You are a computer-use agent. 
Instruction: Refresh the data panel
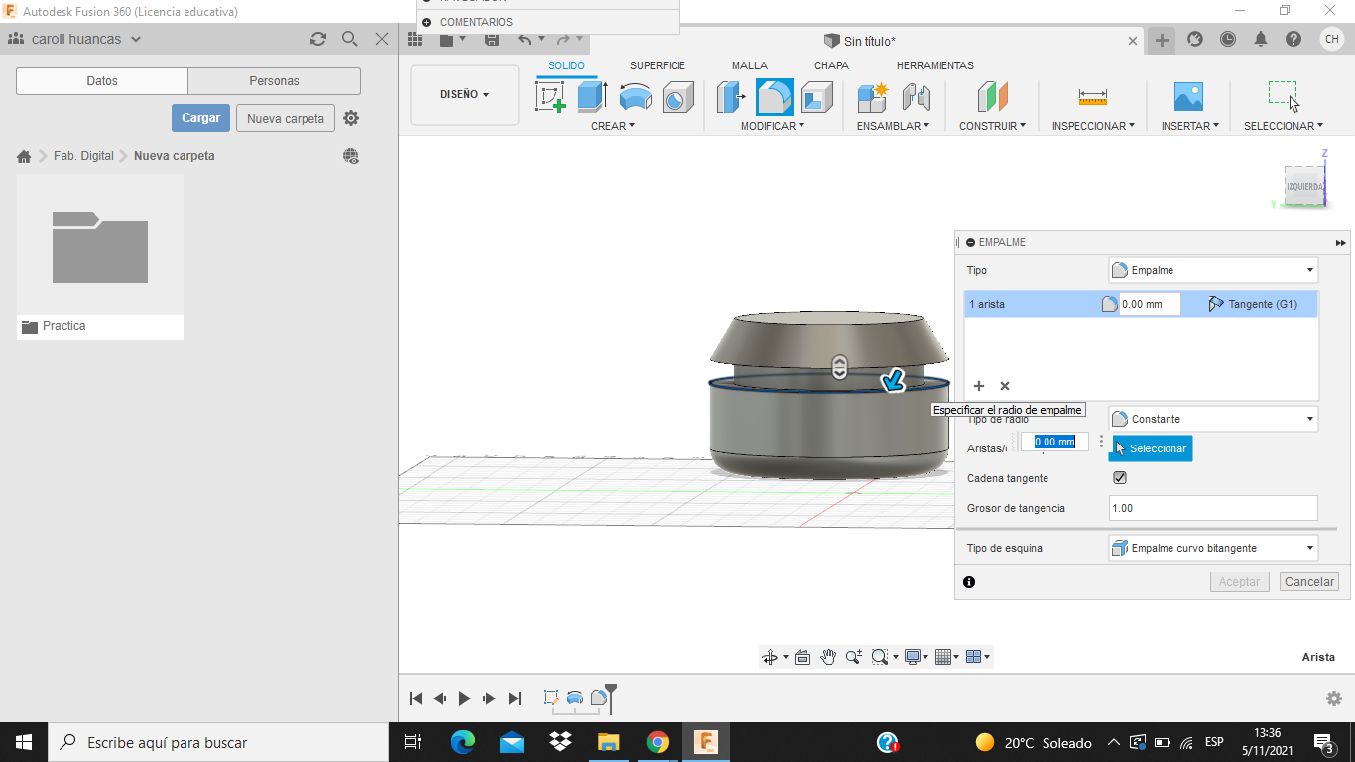pyautogui.click(x=317, y=39)
